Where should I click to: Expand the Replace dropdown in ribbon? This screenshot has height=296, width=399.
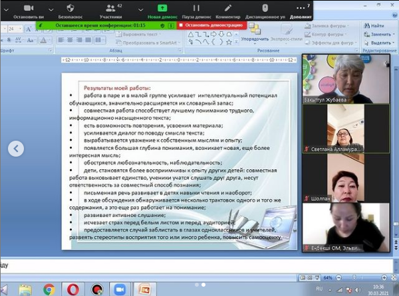395,33
